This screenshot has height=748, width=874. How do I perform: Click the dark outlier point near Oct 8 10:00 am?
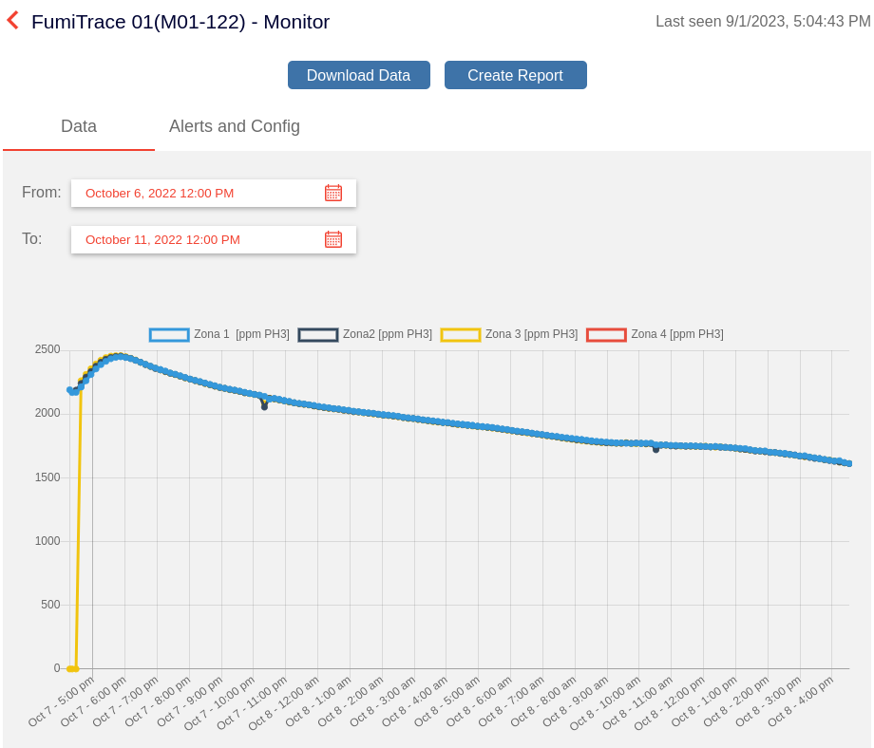655,449
